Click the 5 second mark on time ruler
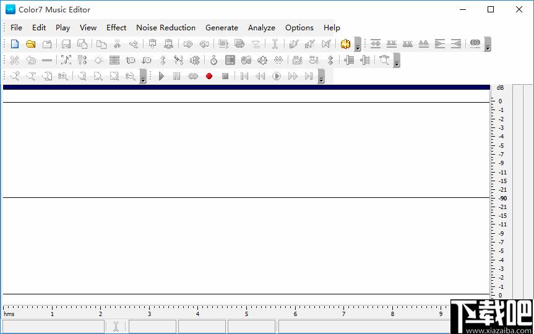This screenshot has height=334, width=534. [246, 314]
